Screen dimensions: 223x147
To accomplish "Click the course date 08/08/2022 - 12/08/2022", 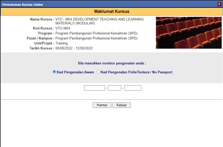I will point(74,48).
